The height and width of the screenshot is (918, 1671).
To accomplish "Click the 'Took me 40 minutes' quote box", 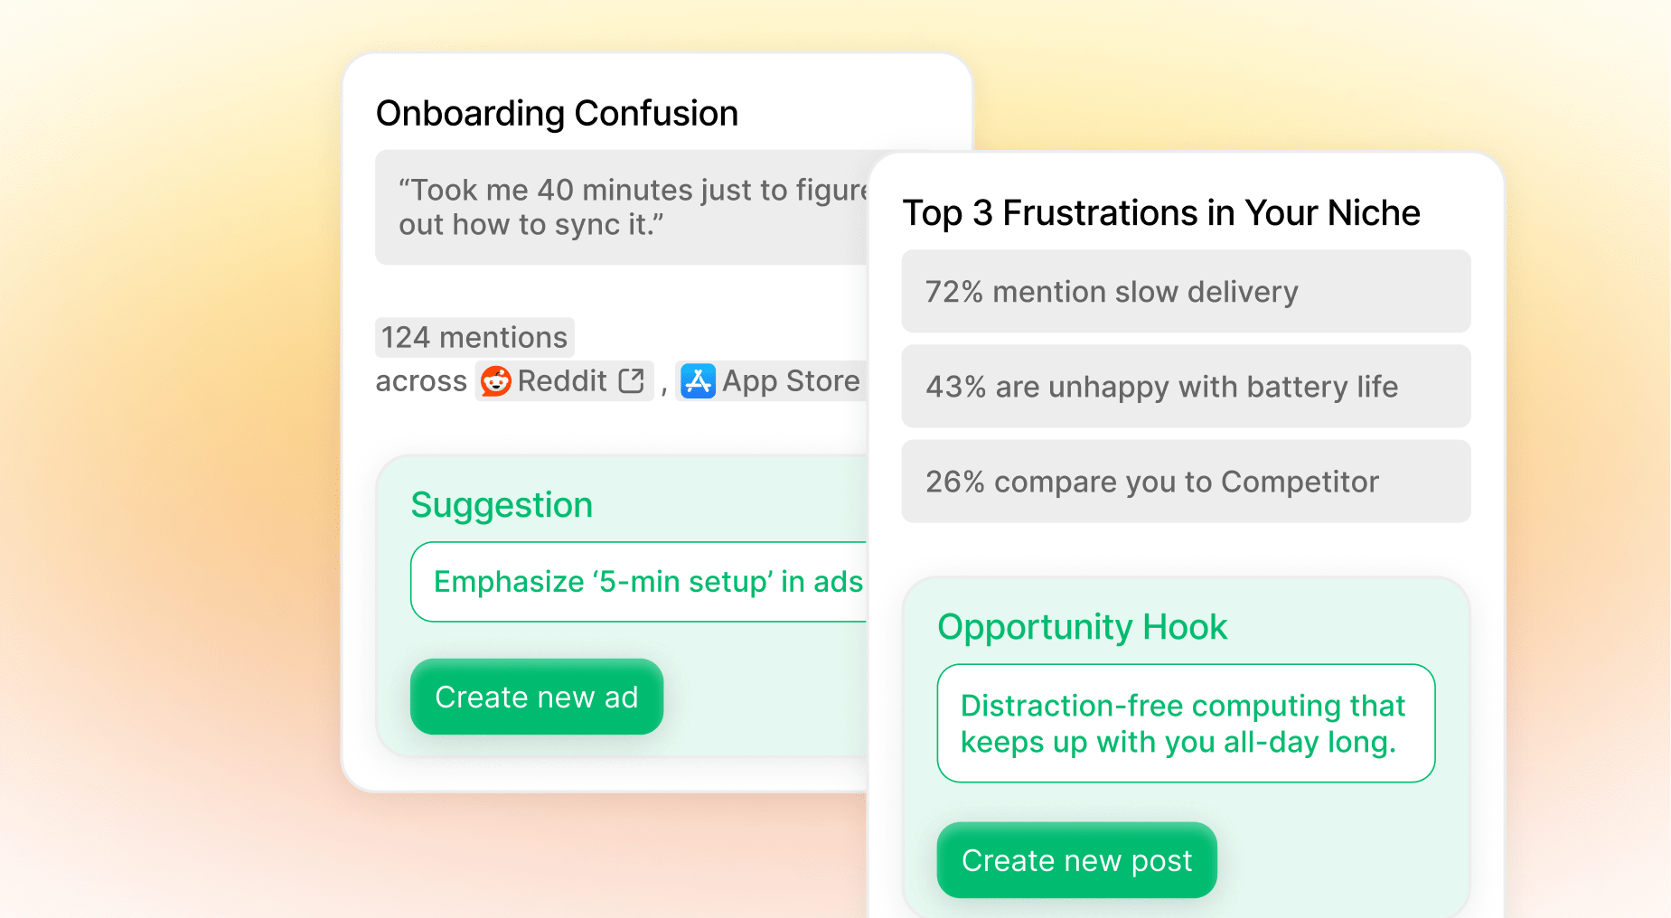I will click(622, 207).
